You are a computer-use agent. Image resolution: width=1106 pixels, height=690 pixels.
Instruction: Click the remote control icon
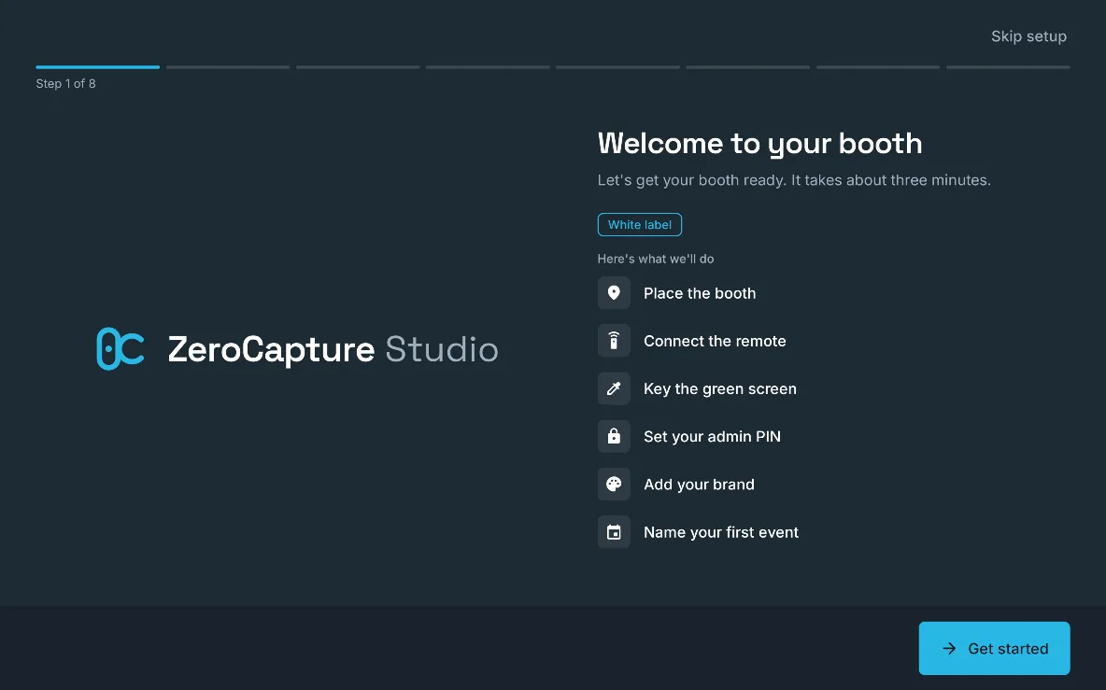click(614, 341)
